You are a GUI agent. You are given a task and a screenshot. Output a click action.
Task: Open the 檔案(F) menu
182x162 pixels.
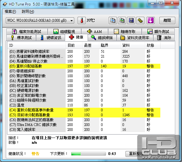10,12
